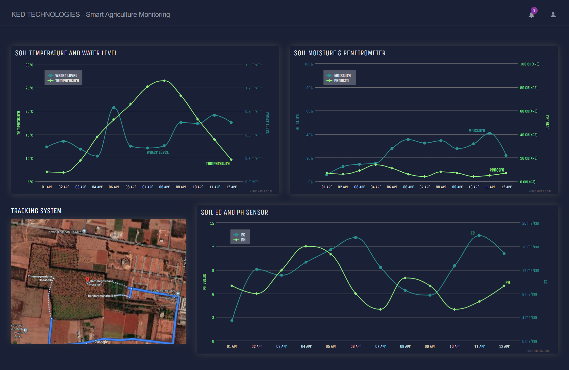Viewport: 569px width, 370px height.
Task: Select temperature peak point on 08 Apr
Action: (x=164, y=81)
